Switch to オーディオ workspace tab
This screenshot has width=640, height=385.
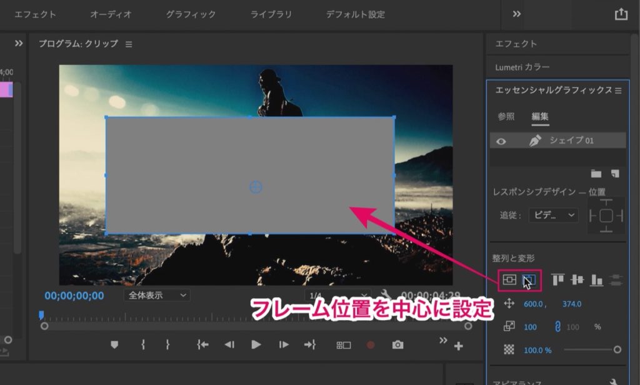(111, 14)
